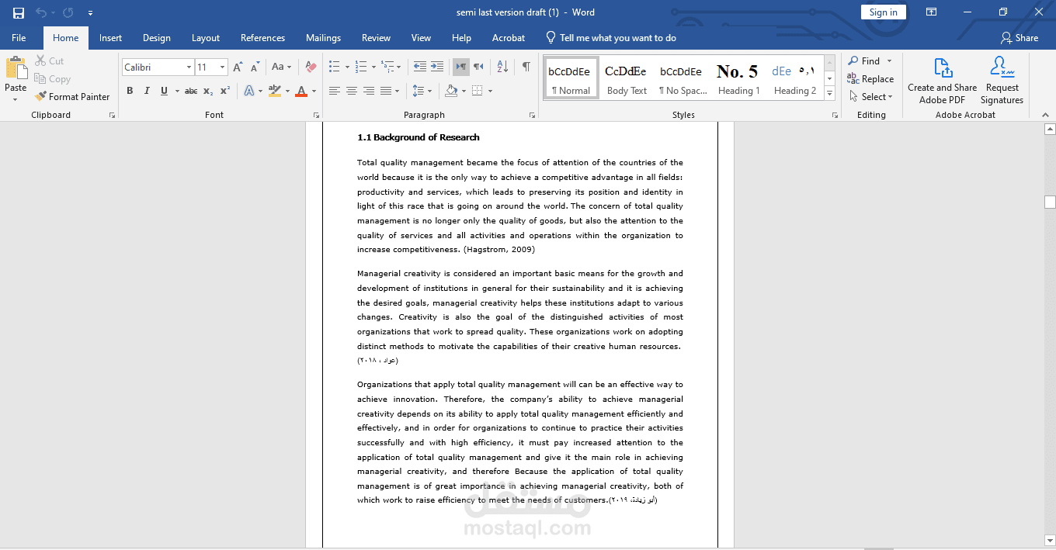Center the paragraph text
This screenshot has height=550, width=1056.
(352, 91)
